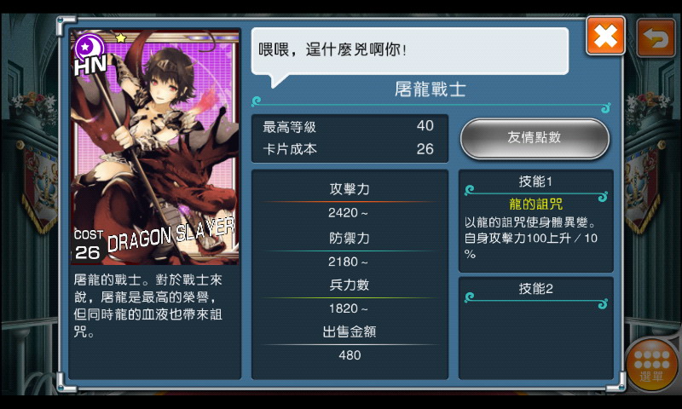This screenshot has width=682, height=409.
Task: Click the 出售金額 value 480
Action: tap(350, 355)
